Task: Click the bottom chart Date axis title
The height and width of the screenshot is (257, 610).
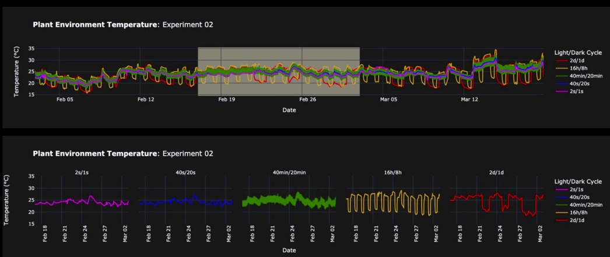Action: [x=289, y=250]
